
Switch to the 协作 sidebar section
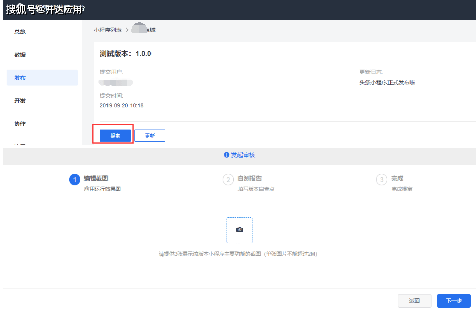pyautogui.click(x=20, y=124)
